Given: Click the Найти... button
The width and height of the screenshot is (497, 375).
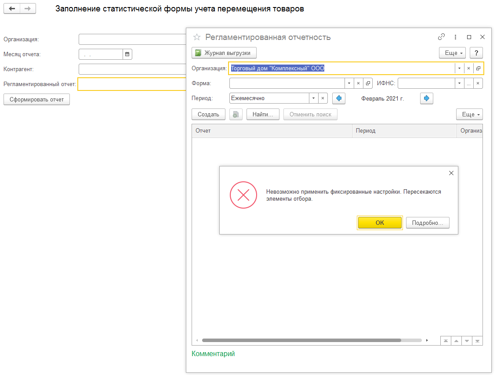Looking at the screenshot, I should click(263, 114).
